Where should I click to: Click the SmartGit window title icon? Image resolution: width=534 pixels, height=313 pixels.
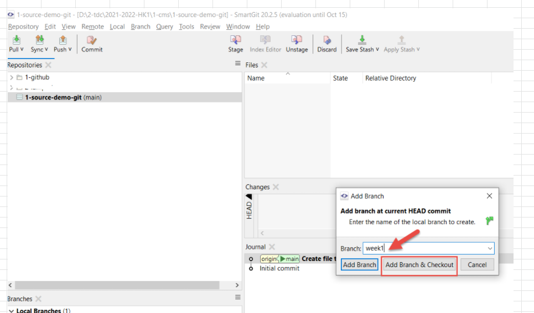pyautogui.click(x=11, y=14)
